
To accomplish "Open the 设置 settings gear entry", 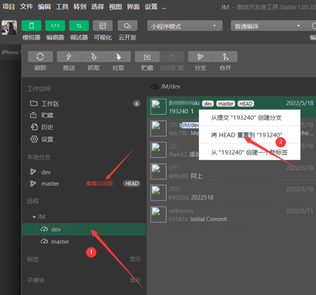I will [84, 139].
